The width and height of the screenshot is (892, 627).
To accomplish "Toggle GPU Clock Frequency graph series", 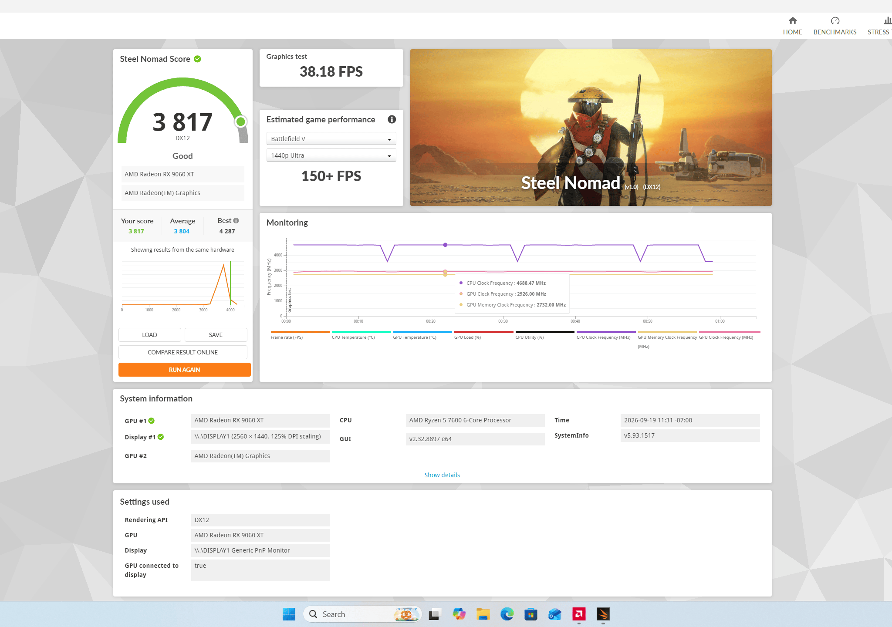I will (730, 335).
